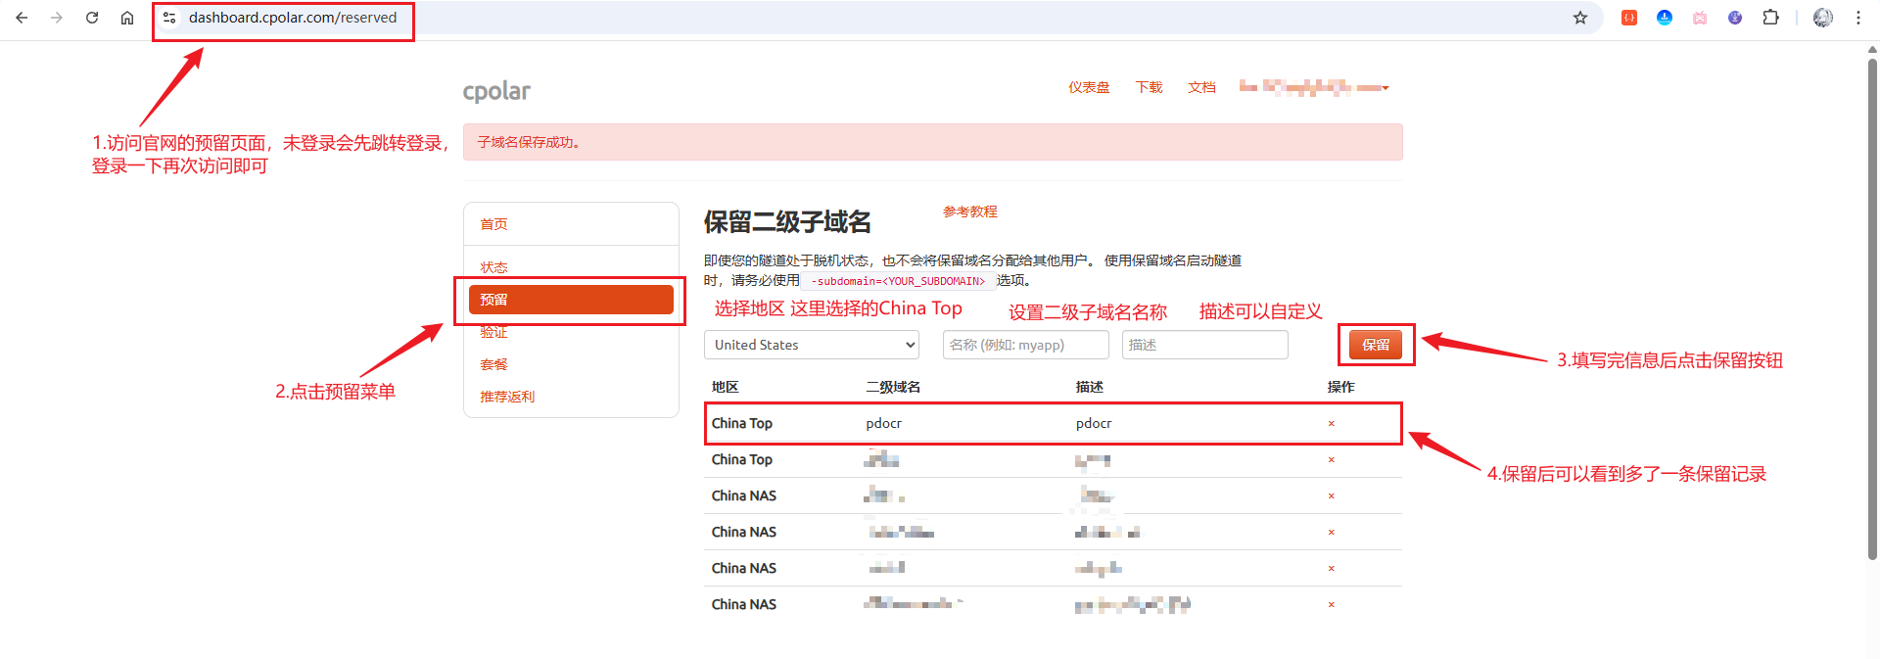This screenshot has width=1880, height=659.
Task: Delete the second China NAS subdomain row
Action: (x=1331, y=533)
